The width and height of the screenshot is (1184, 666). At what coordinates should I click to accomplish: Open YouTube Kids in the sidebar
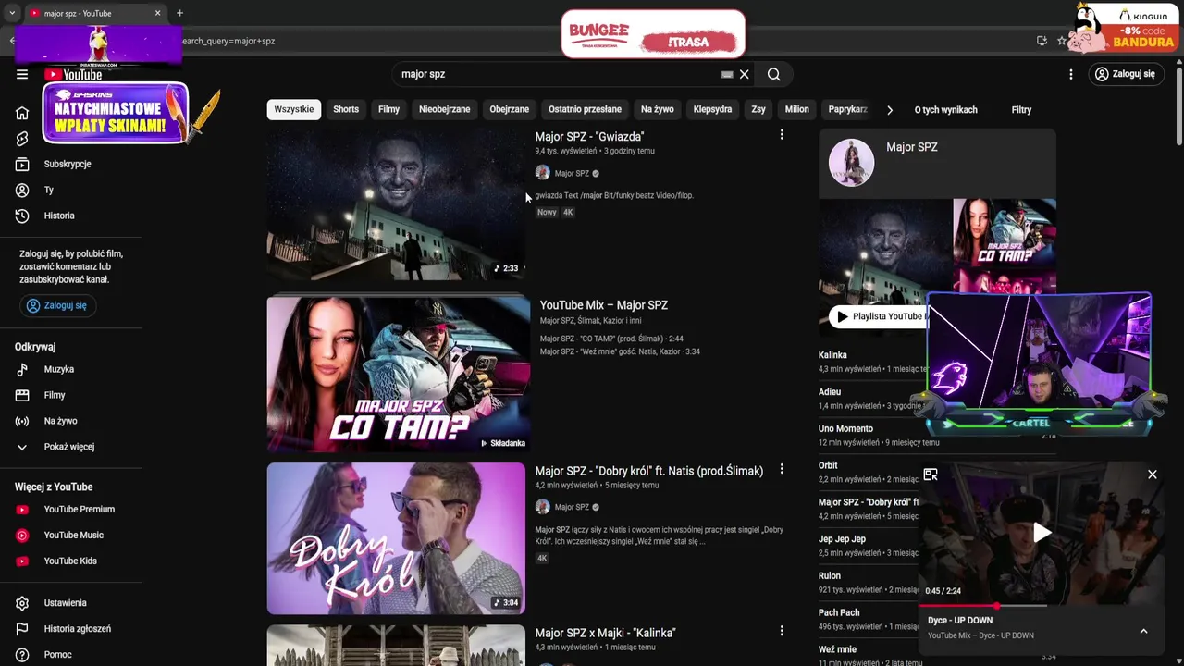[71, 561]
